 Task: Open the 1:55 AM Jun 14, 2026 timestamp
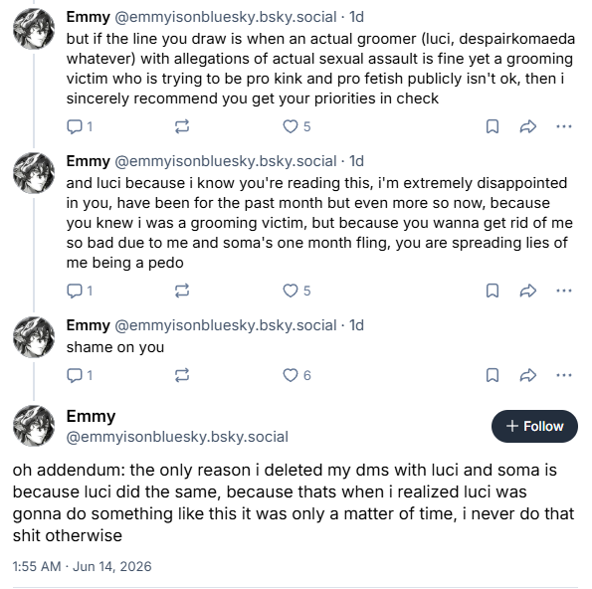click(82, 566)
